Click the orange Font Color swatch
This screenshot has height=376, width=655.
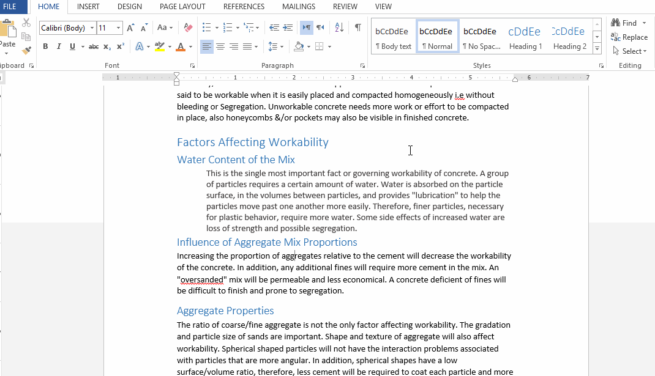tap(181, 45)
